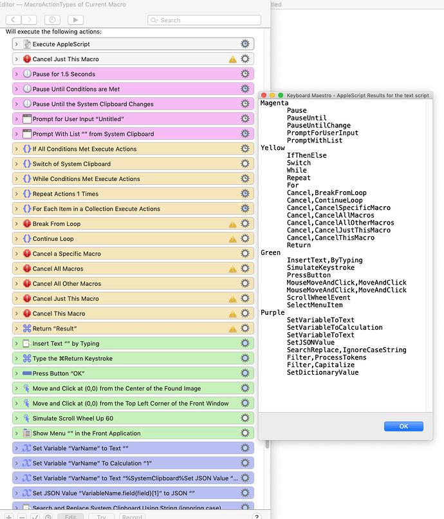
Task: Expand the Cancel All Macros action
Action: coord(17,269)
